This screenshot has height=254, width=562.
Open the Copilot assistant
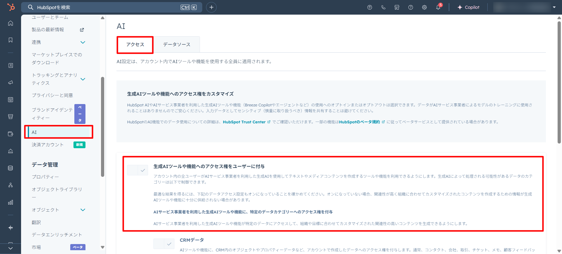point(468,7)
